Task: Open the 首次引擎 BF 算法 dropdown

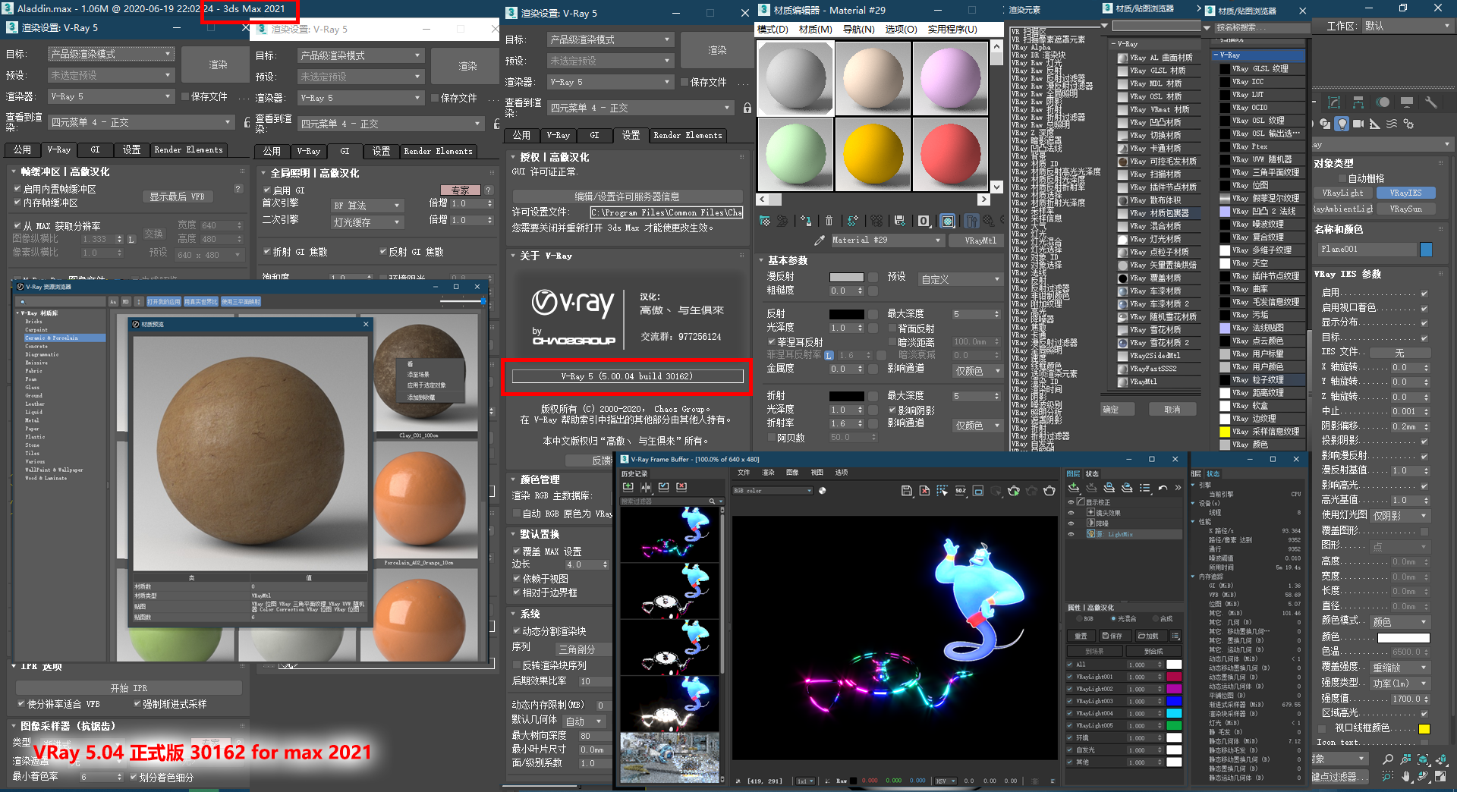Action: 367,206
